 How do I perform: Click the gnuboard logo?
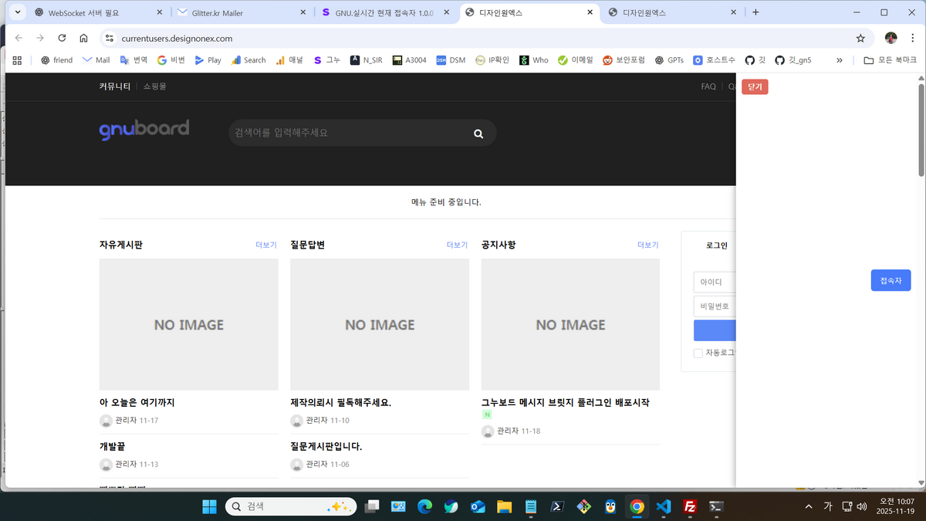tap(144, 130)
